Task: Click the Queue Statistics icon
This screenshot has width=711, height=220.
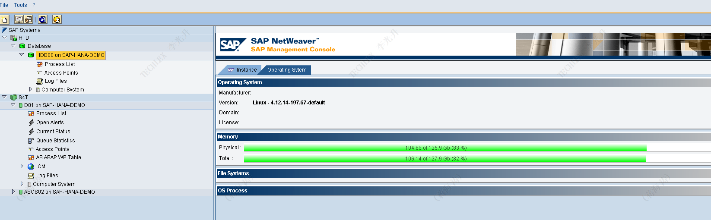Action: pos(31,141)
